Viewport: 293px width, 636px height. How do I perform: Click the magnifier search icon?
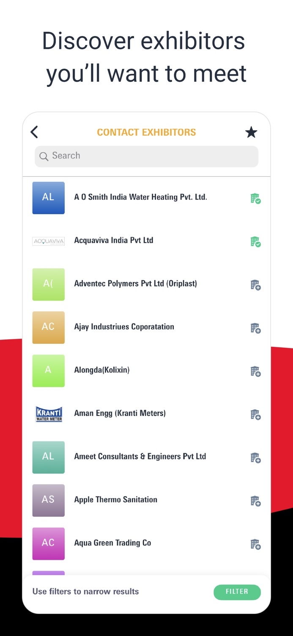click(x=44, y=156)
